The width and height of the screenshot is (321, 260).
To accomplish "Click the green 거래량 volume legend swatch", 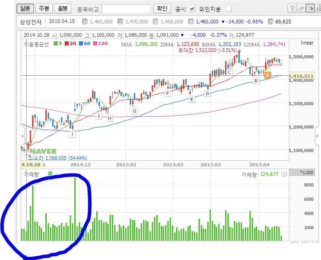I will 50,174.
